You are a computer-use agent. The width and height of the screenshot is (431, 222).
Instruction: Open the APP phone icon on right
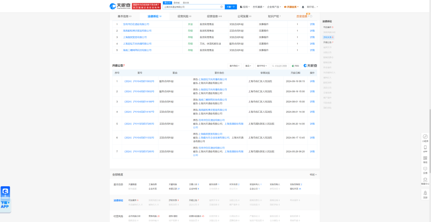coord(425,149)
